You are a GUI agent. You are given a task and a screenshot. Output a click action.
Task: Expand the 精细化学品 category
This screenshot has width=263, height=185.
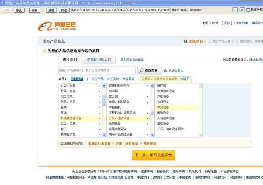coord(80,135)
